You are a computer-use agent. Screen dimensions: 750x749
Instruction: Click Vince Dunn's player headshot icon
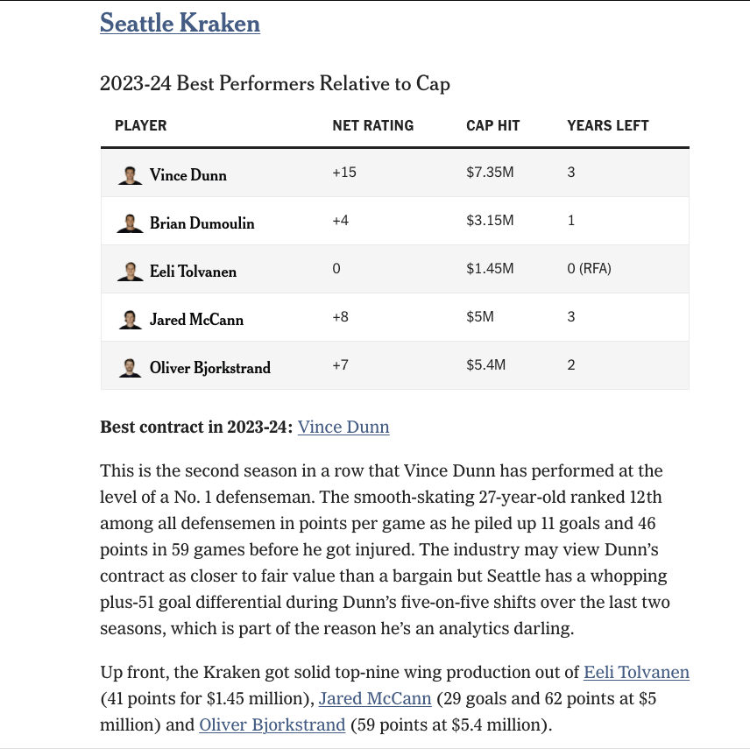[x=130, y=175]
